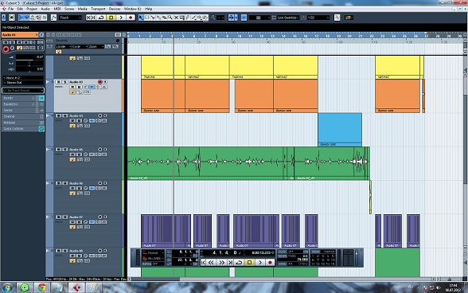Click Play on floating transport panel
Screen dimensions: 468x293
(x=260, y=263)
